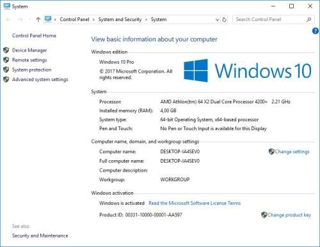The height and width of the screenshot is (247, 320).
Task: Open the help question mark icon
Action: [316, 31]
